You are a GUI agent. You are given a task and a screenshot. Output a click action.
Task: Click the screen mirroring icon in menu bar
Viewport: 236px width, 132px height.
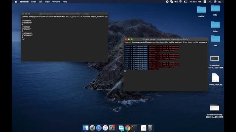pyautogui.click(x=171, y=1)
